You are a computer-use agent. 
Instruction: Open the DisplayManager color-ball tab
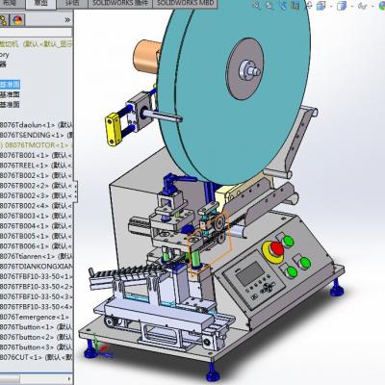17,20
